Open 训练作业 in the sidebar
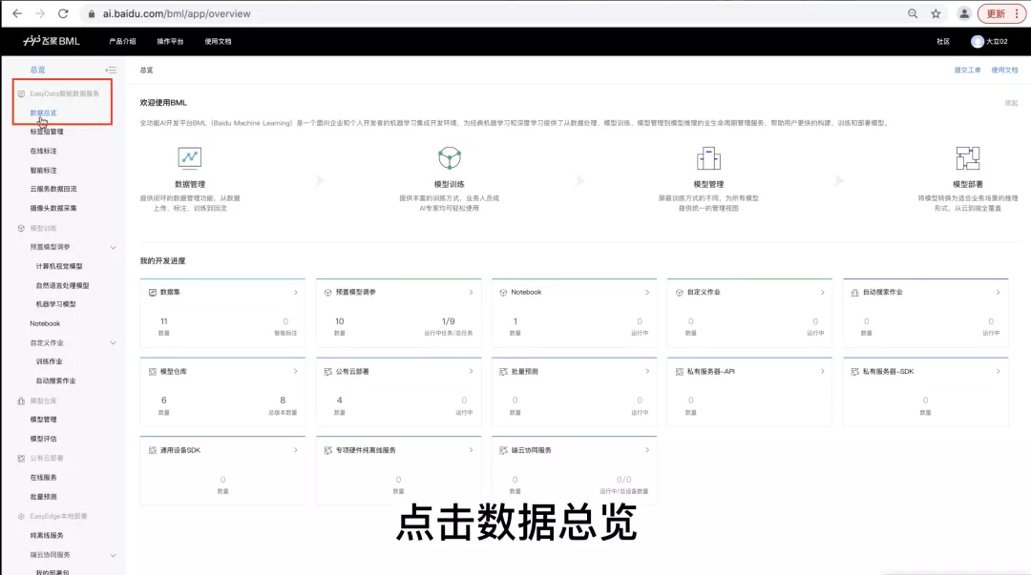The width and height of the screenshot is (1031, 575). (50, 361)
